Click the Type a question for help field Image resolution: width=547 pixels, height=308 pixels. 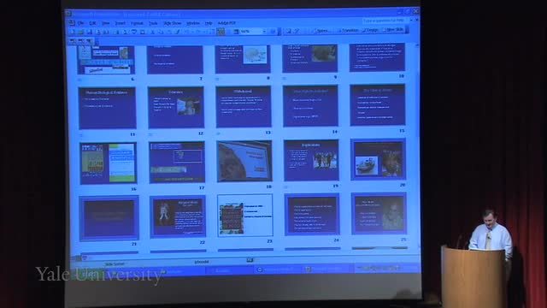point(385,21)
